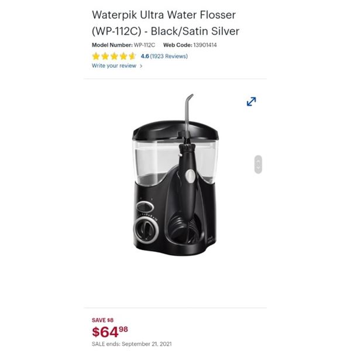The height and width of the screenshot is (351, 351).
Task: Click the second yellow rating star
Action: tap(105, 56)
